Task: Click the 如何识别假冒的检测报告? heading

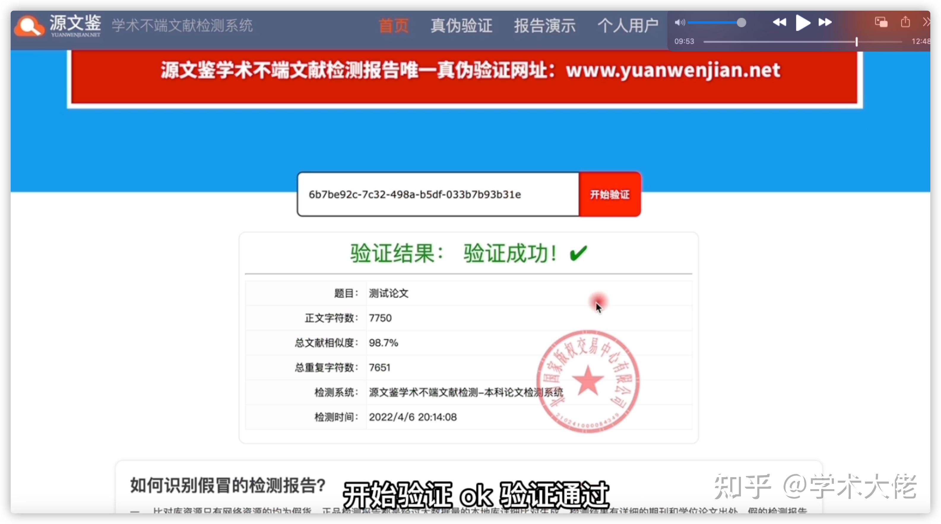Action: pyautogui.click(x=228, y=485)
